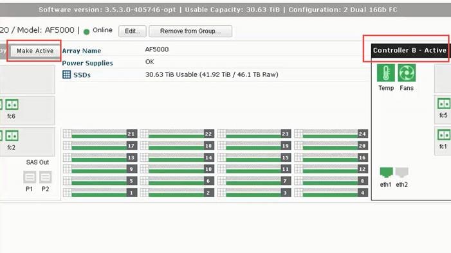
Task: Click the fc6 port icon
Action: 12,105
